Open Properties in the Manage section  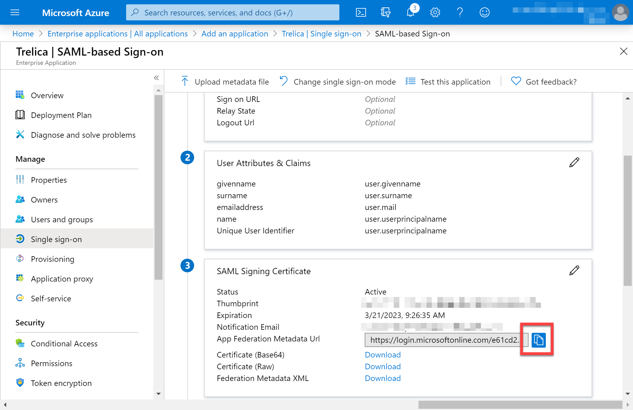[49, 180]
